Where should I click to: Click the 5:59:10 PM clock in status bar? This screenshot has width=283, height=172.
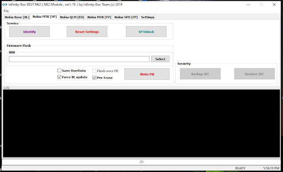[271, 168]
